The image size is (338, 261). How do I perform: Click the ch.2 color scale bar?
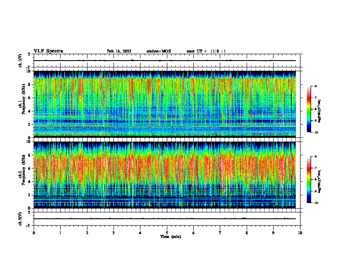(x=309, y=180)
